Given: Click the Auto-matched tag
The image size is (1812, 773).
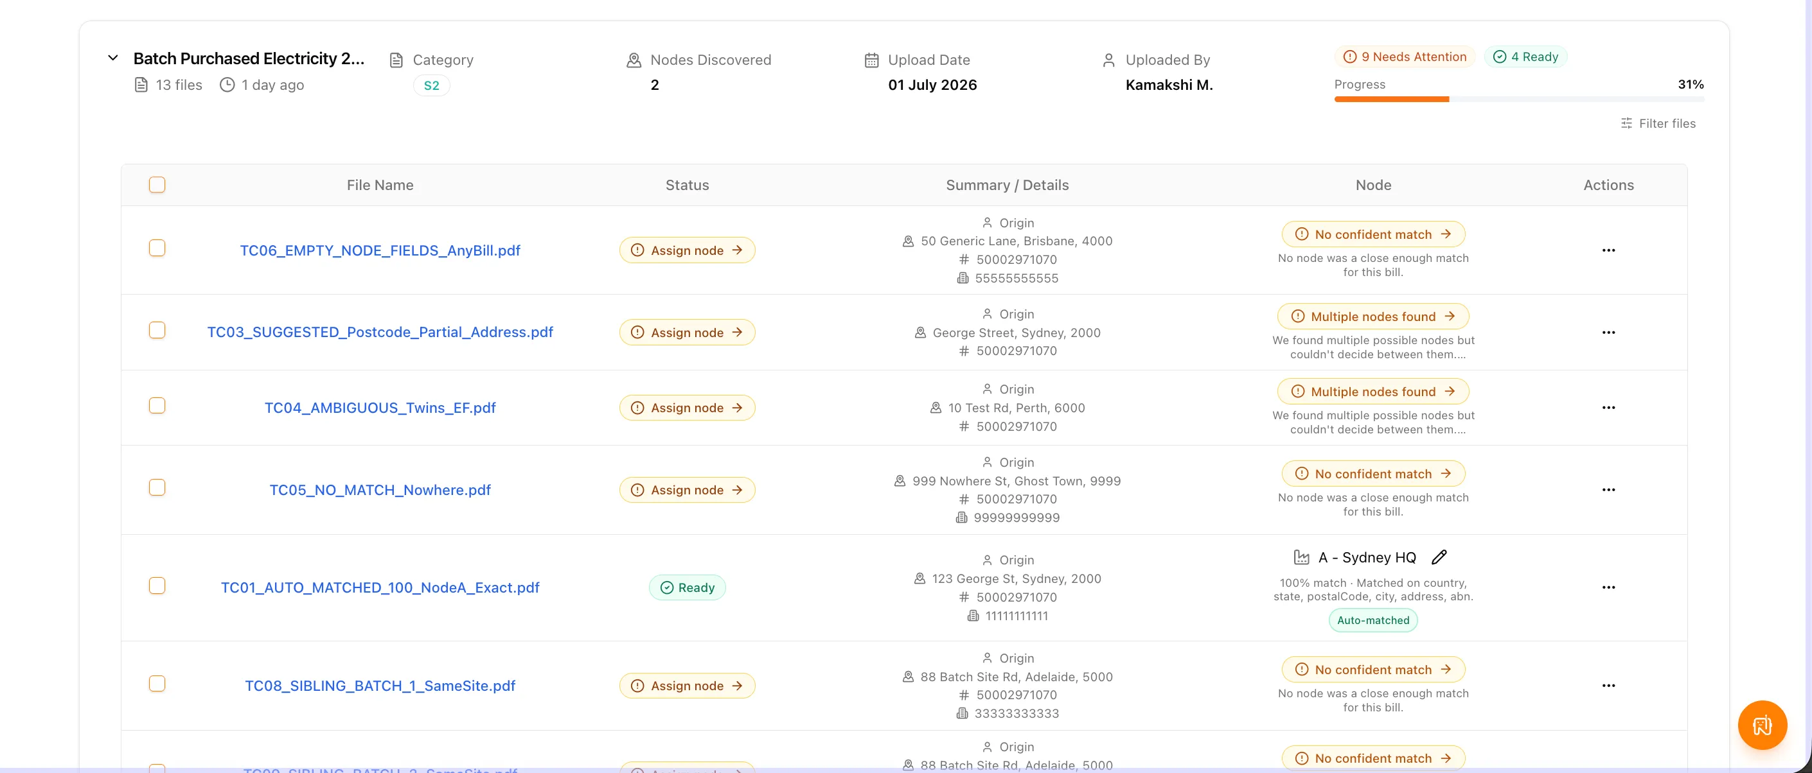Looking at the screenshot, I should pos(1373,620).
